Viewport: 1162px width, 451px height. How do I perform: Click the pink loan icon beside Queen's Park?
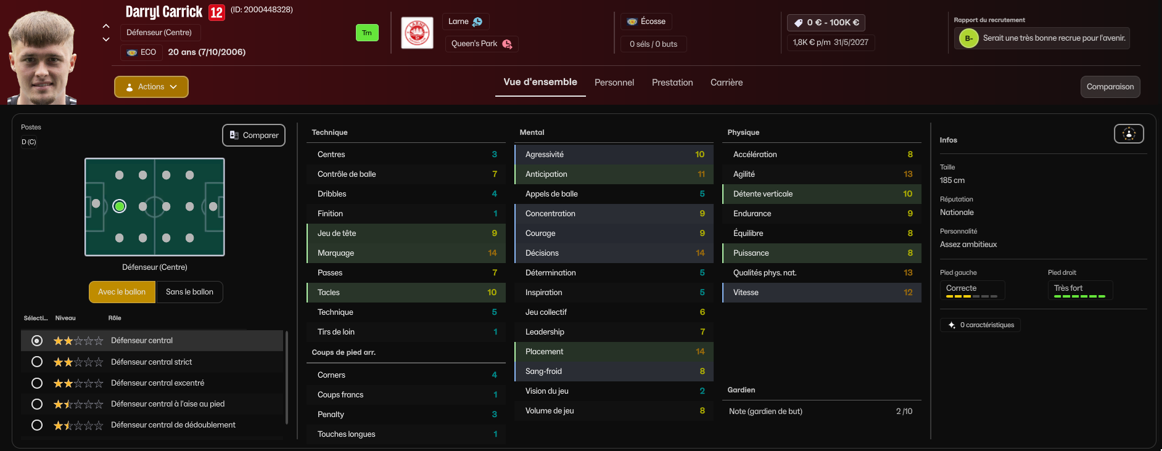507,44
